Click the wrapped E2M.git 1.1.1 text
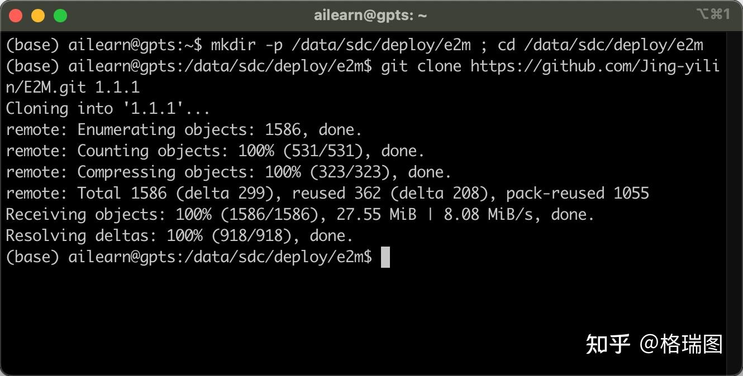Screen dimensions: 743x376 pos(73,88)
